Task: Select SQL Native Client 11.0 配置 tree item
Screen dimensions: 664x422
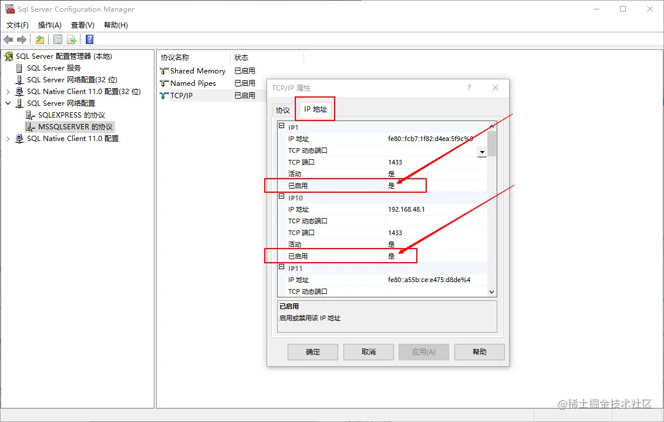Action: [73, 139]
